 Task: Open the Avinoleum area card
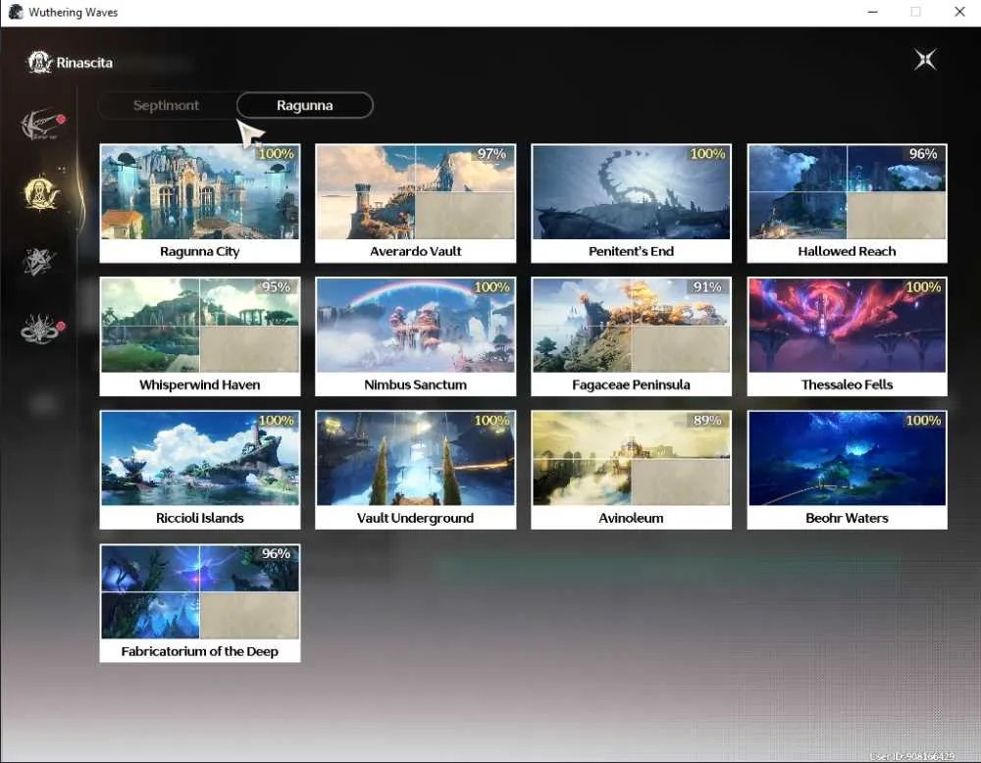click(x=631, y=470)
